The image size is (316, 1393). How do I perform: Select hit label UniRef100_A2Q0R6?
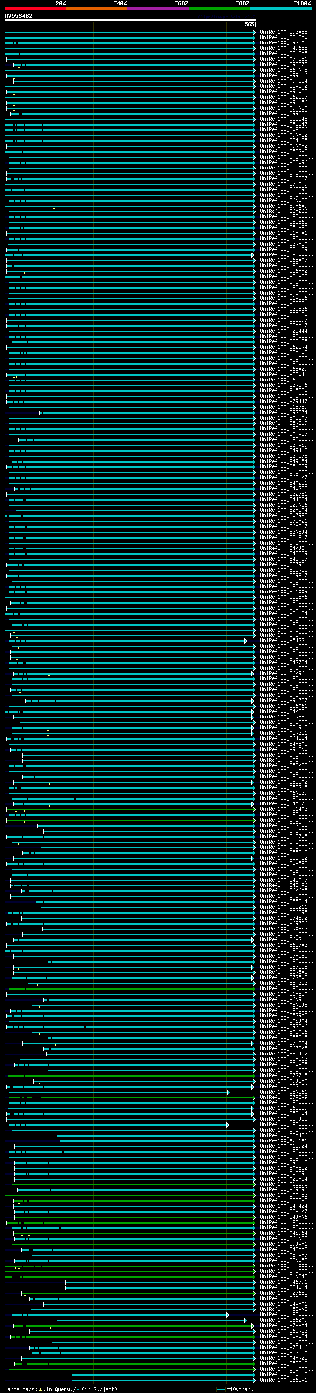click(x=283, y=162)
